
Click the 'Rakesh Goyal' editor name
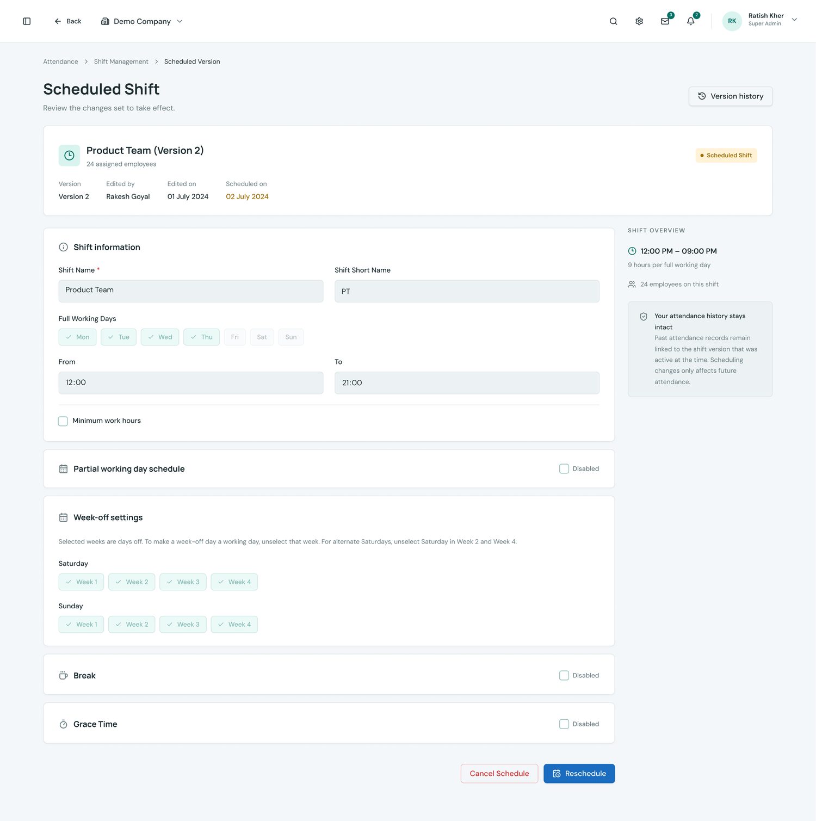[128, 196]
